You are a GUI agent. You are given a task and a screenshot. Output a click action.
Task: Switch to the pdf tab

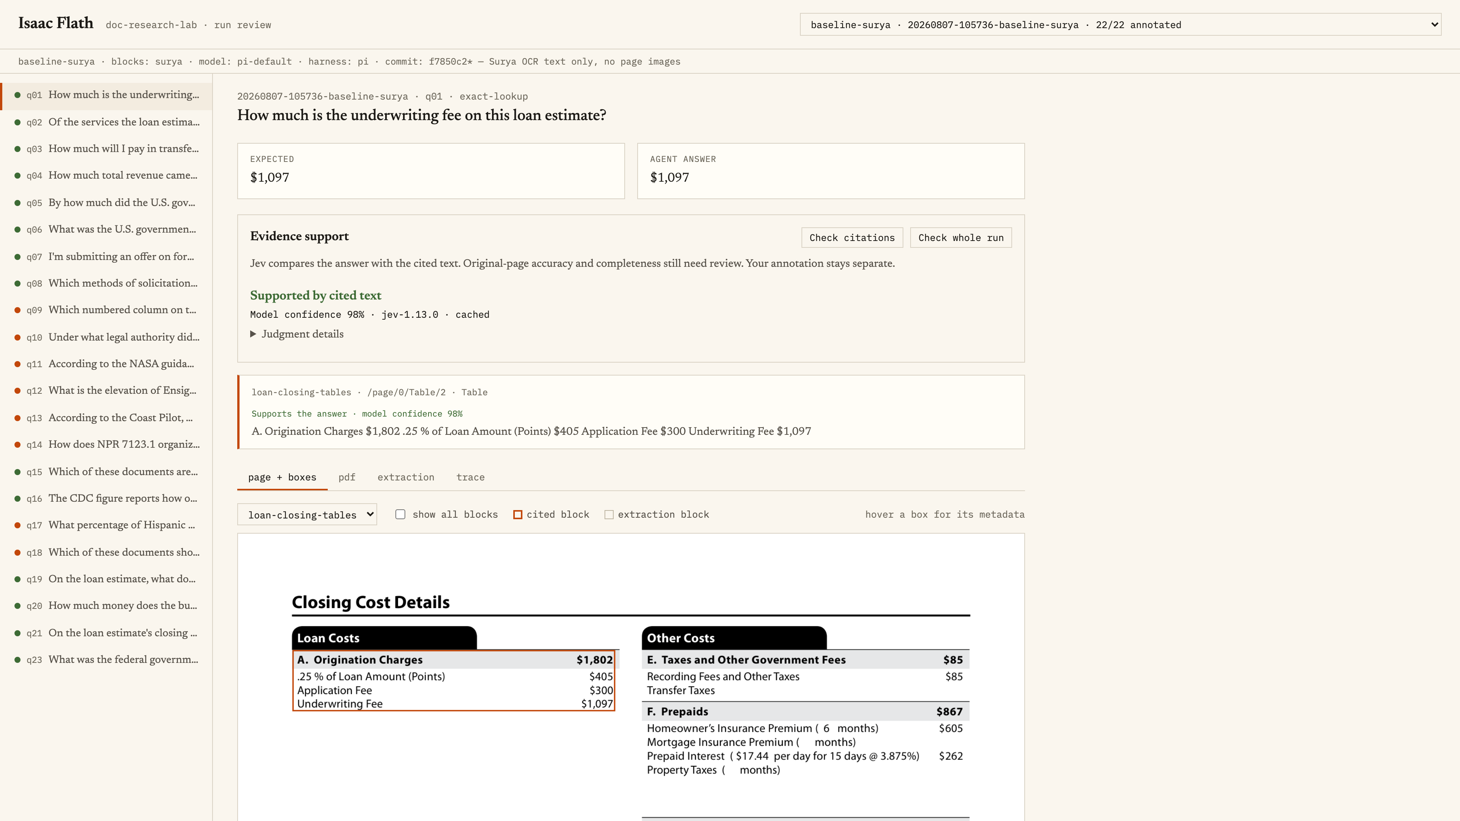[x=347, y=477]
